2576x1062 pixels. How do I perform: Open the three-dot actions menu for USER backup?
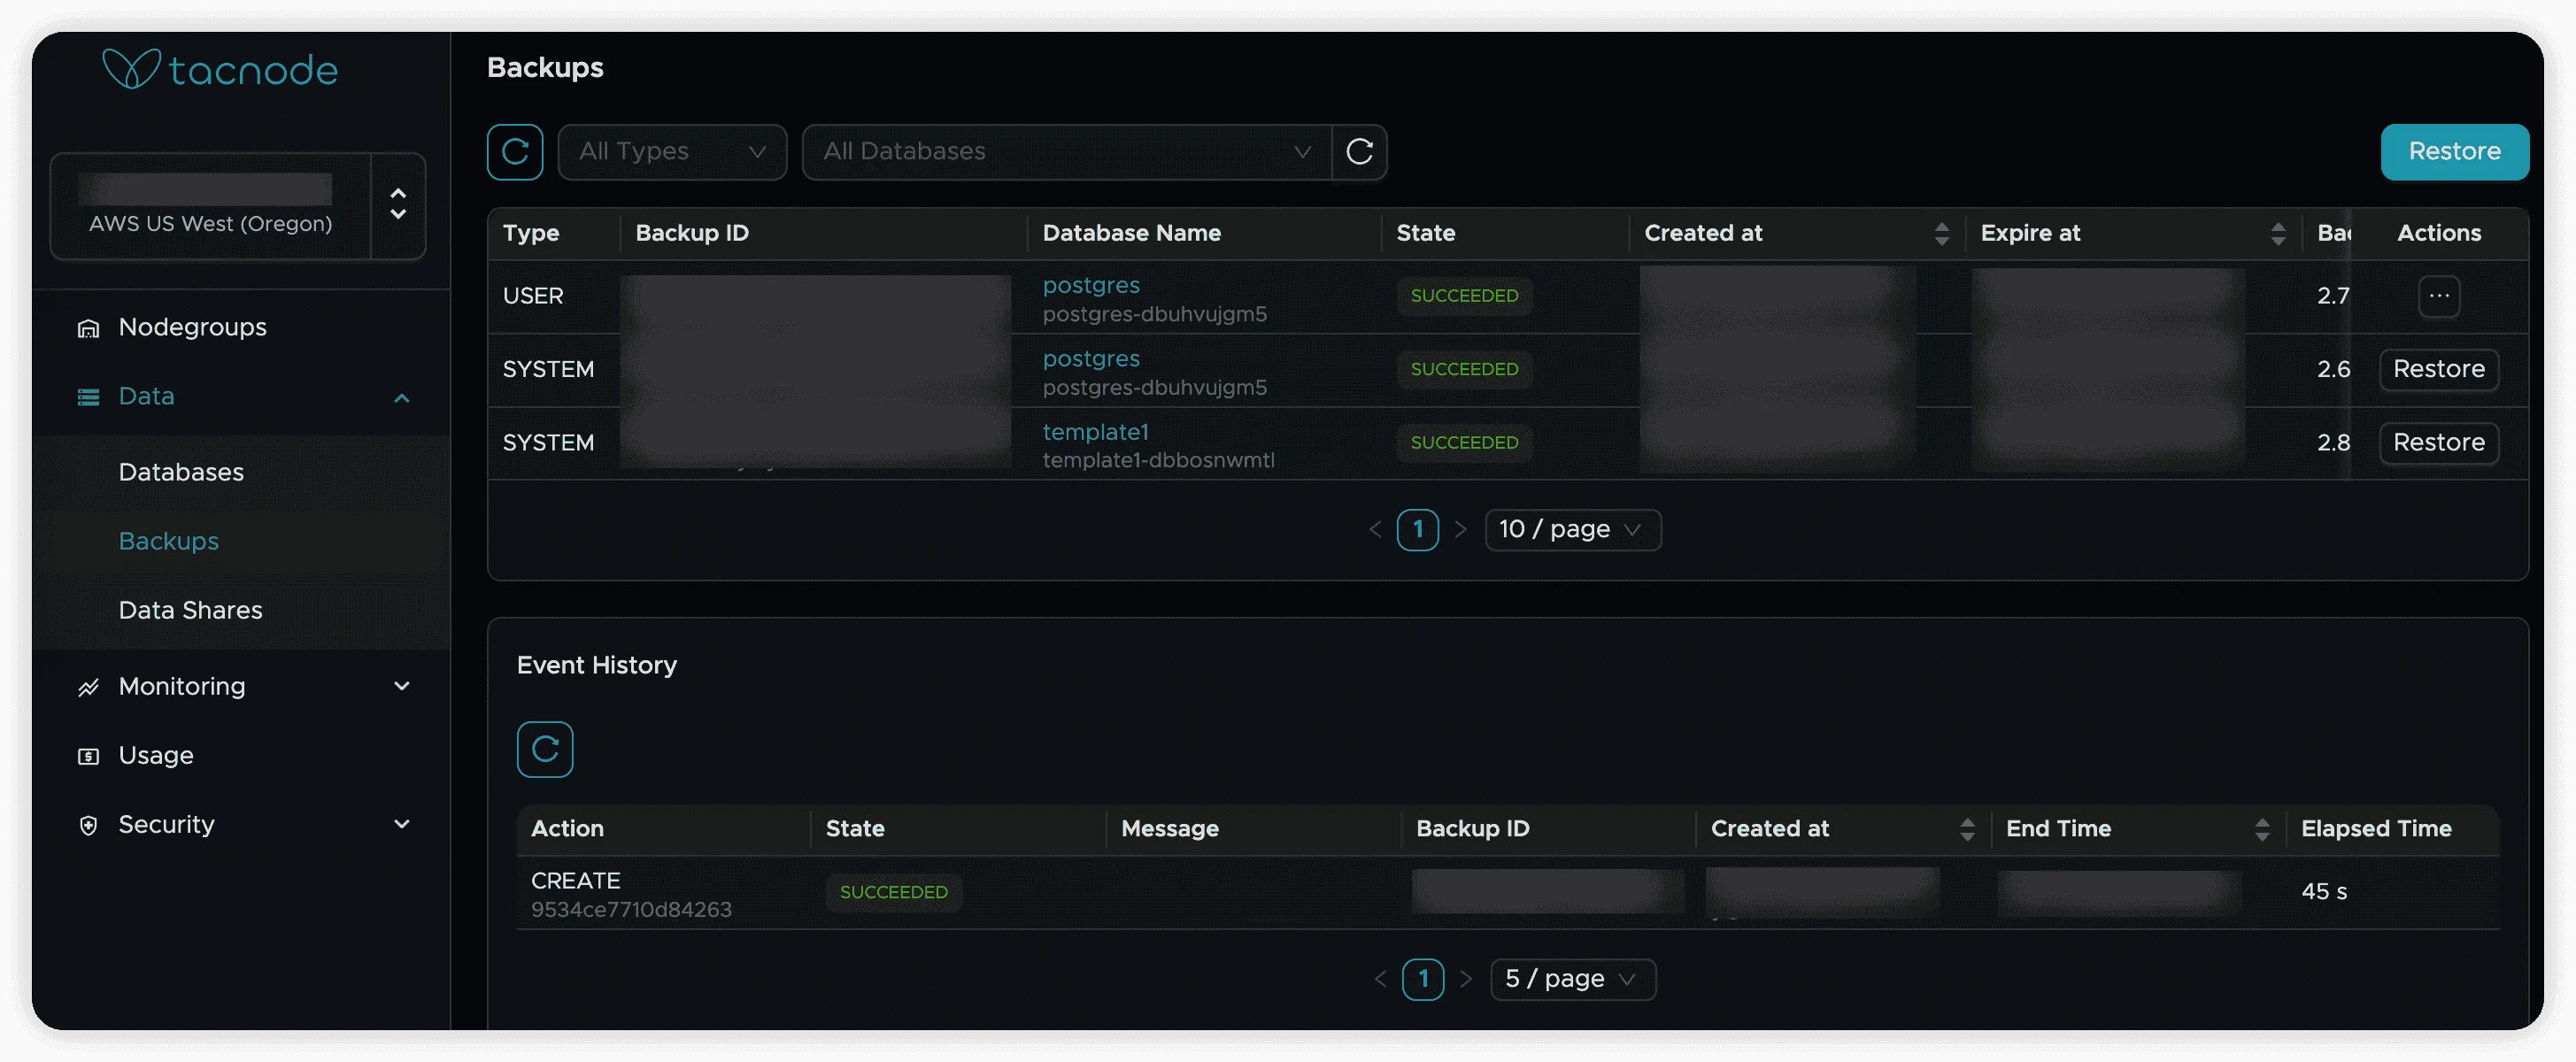coord(2438,296)
